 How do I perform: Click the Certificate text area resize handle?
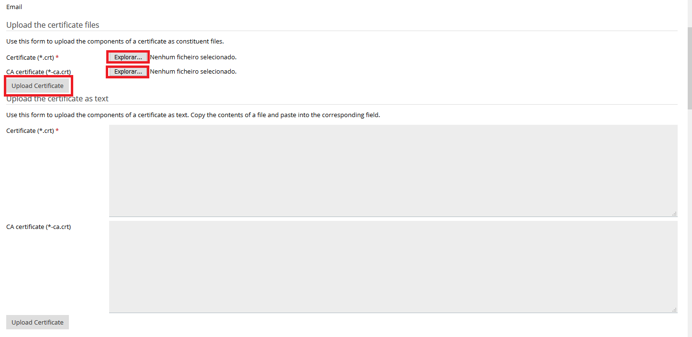pyautogui.click(x=674, y=214)
